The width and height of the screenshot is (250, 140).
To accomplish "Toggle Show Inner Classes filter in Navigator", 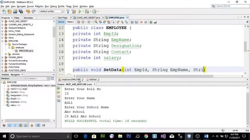I will click(26, 125).
